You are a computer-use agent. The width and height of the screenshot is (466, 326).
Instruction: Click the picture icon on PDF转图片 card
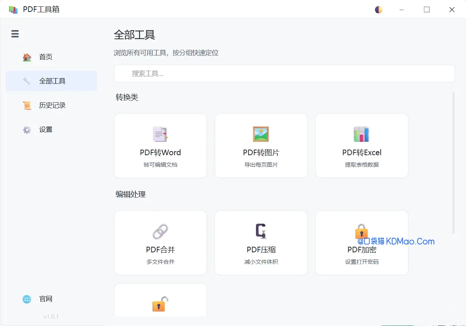pyautogui.click(x=261, y=134)
